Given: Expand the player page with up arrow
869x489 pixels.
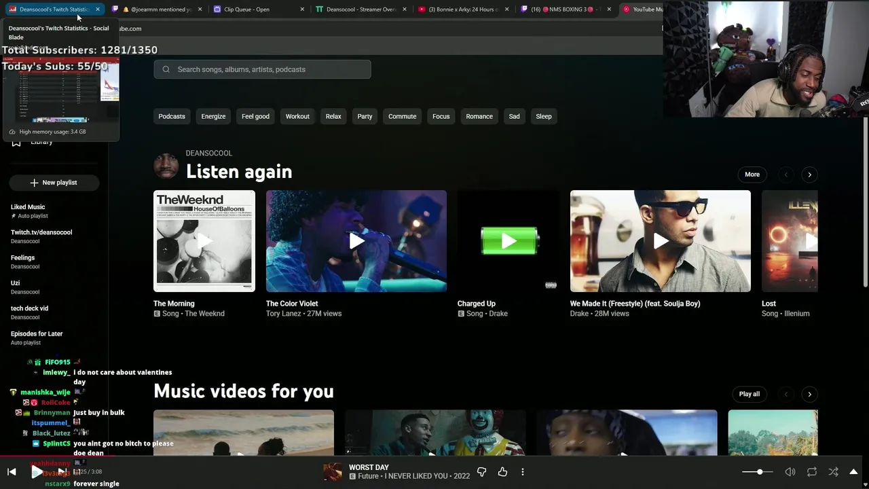Looking at the screenshot, I should (x=853, y=472).
